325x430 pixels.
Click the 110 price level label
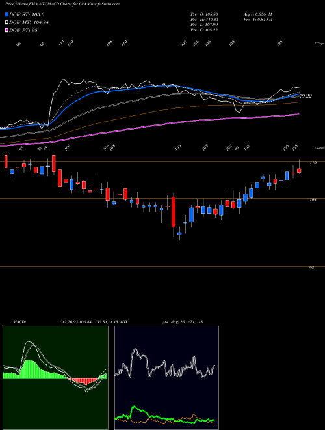[313, 163]
